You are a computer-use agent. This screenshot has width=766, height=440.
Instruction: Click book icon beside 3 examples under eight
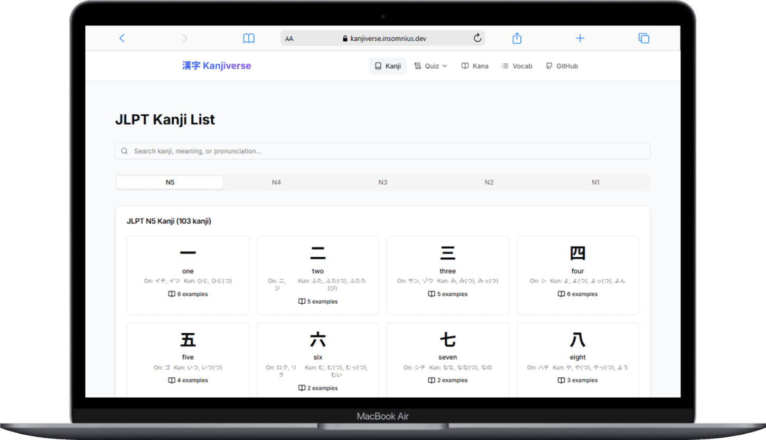[x=562, y=380]
